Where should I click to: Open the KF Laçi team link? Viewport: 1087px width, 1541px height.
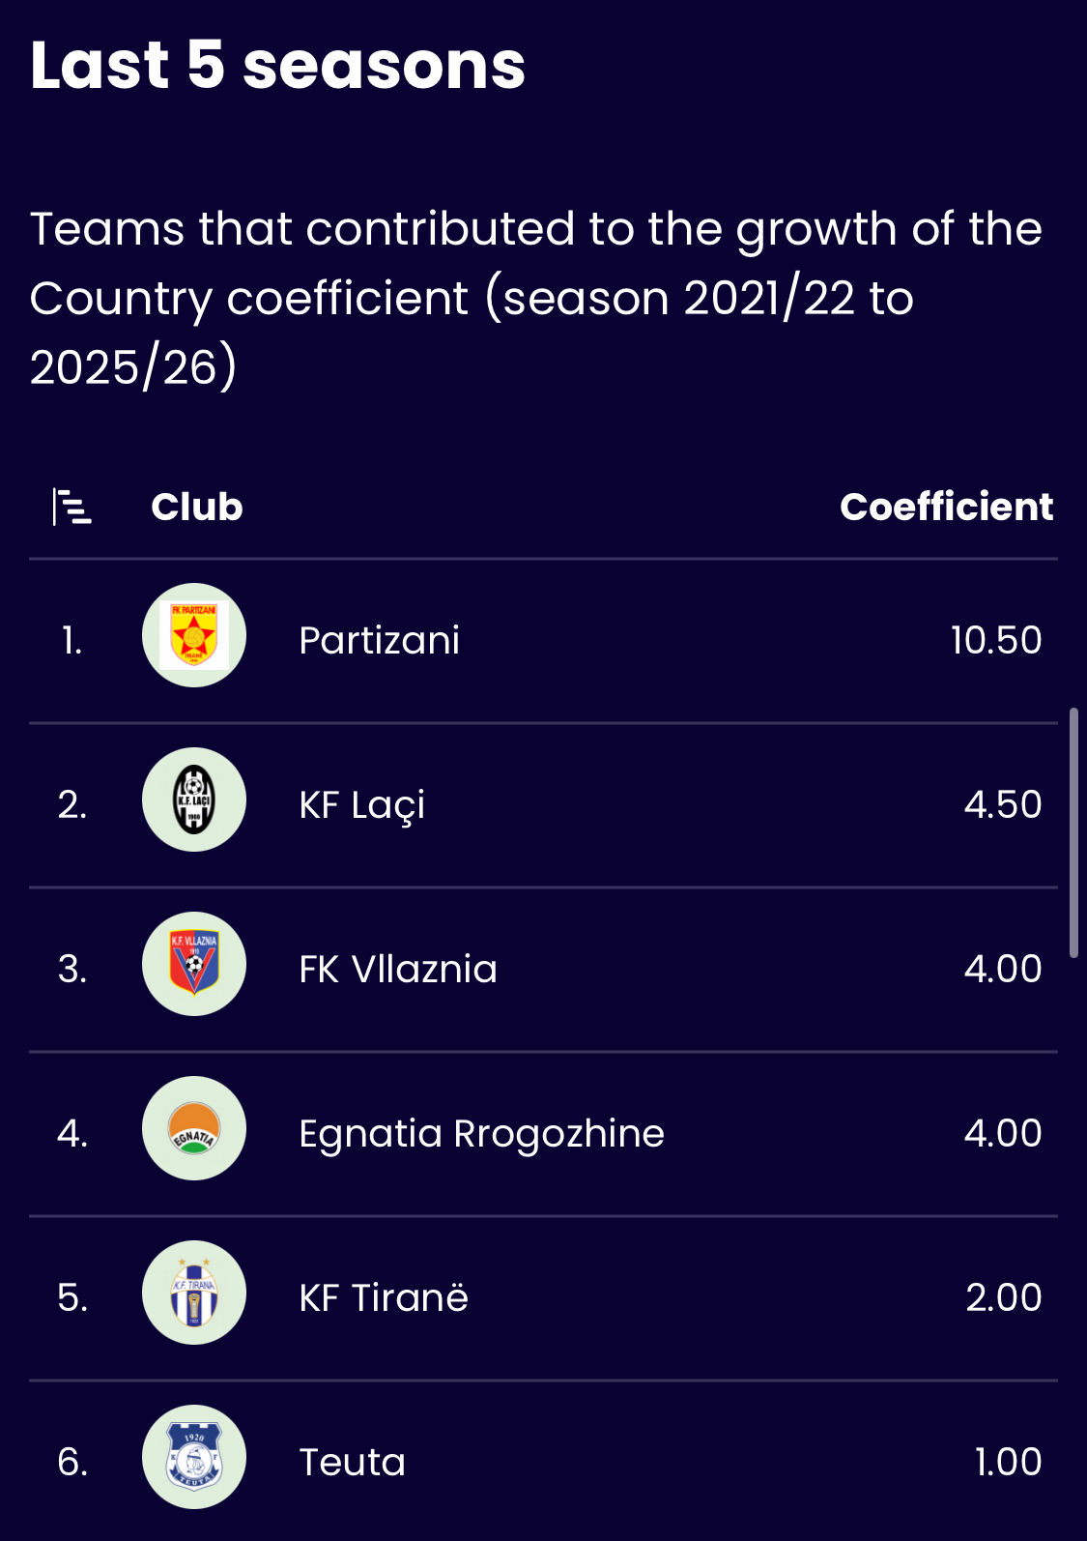click(361, 806)
